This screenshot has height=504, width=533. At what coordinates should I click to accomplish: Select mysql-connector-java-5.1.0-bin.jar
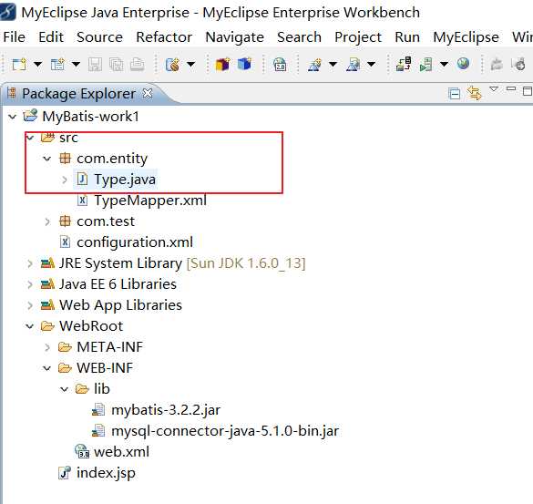[x=225, y=431]
